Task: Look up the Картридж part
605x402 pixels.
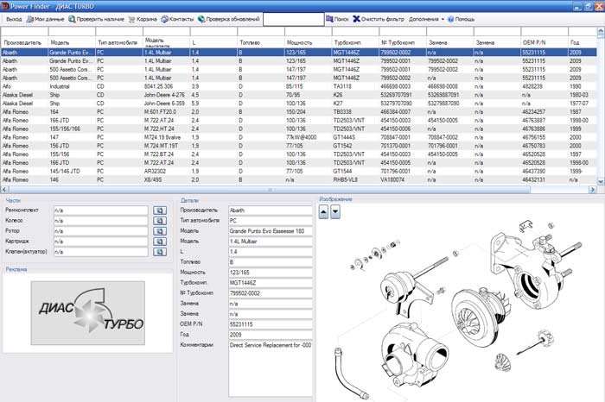Action: tap(160, 242)
